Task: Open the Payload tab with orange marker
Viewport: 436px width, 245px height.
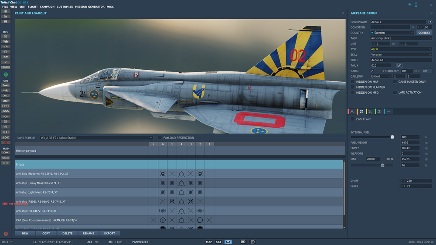Action: (x=361, y=112)
